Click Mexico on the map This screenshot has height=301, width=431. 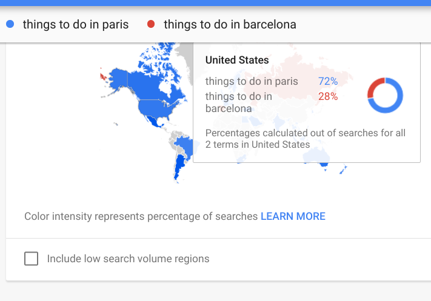(153, 121)
